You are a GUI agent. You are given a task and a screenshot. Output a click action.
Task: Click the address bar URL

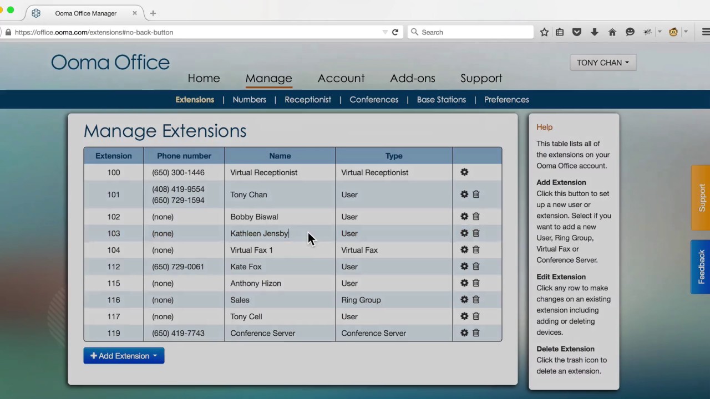[x=94, y=32]
